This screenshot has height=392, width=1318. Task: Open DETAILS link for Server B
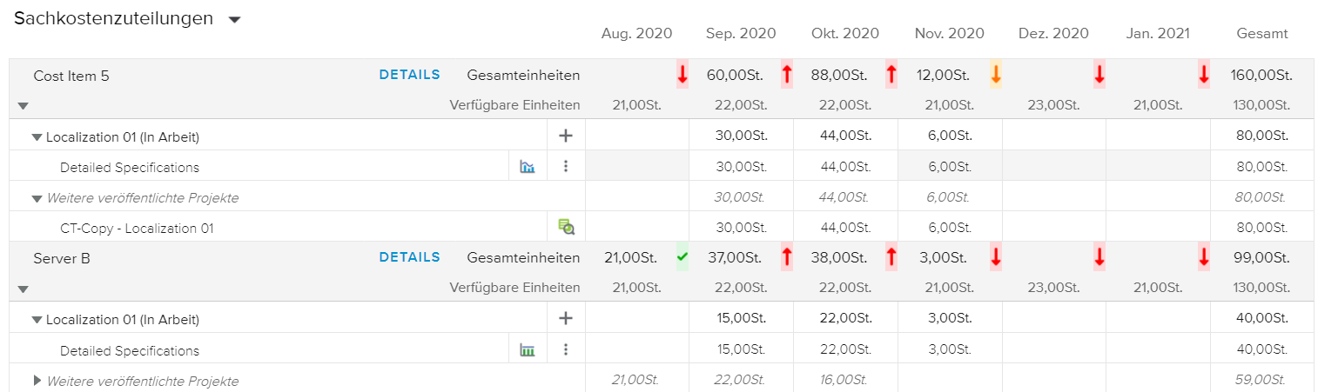409,257
